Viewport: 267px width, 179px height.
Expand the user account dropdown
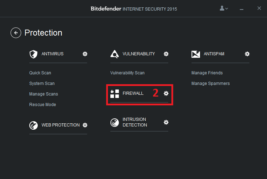click(224, 8)
